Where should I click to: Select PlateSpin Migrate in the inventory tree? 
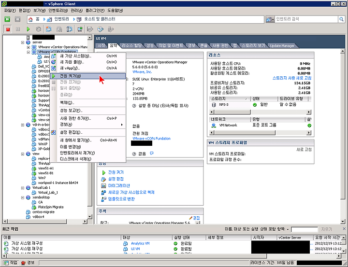click(x=51, y=207)
